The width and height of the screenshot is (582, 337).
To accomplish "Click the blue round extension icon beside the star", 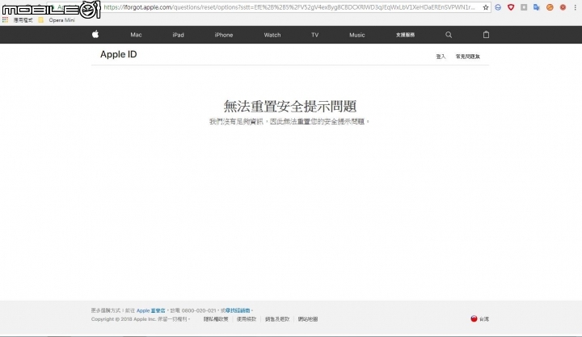I will click(x=498, y=7).
